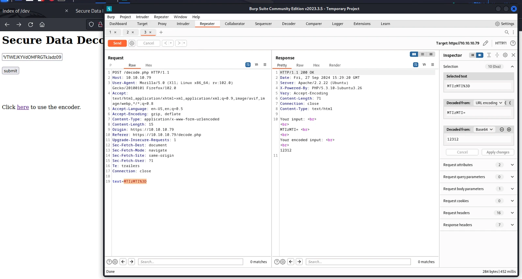522x279 pixels.
Task: Dock the Inspector panel to the left
Action: (x=472, y=55)
